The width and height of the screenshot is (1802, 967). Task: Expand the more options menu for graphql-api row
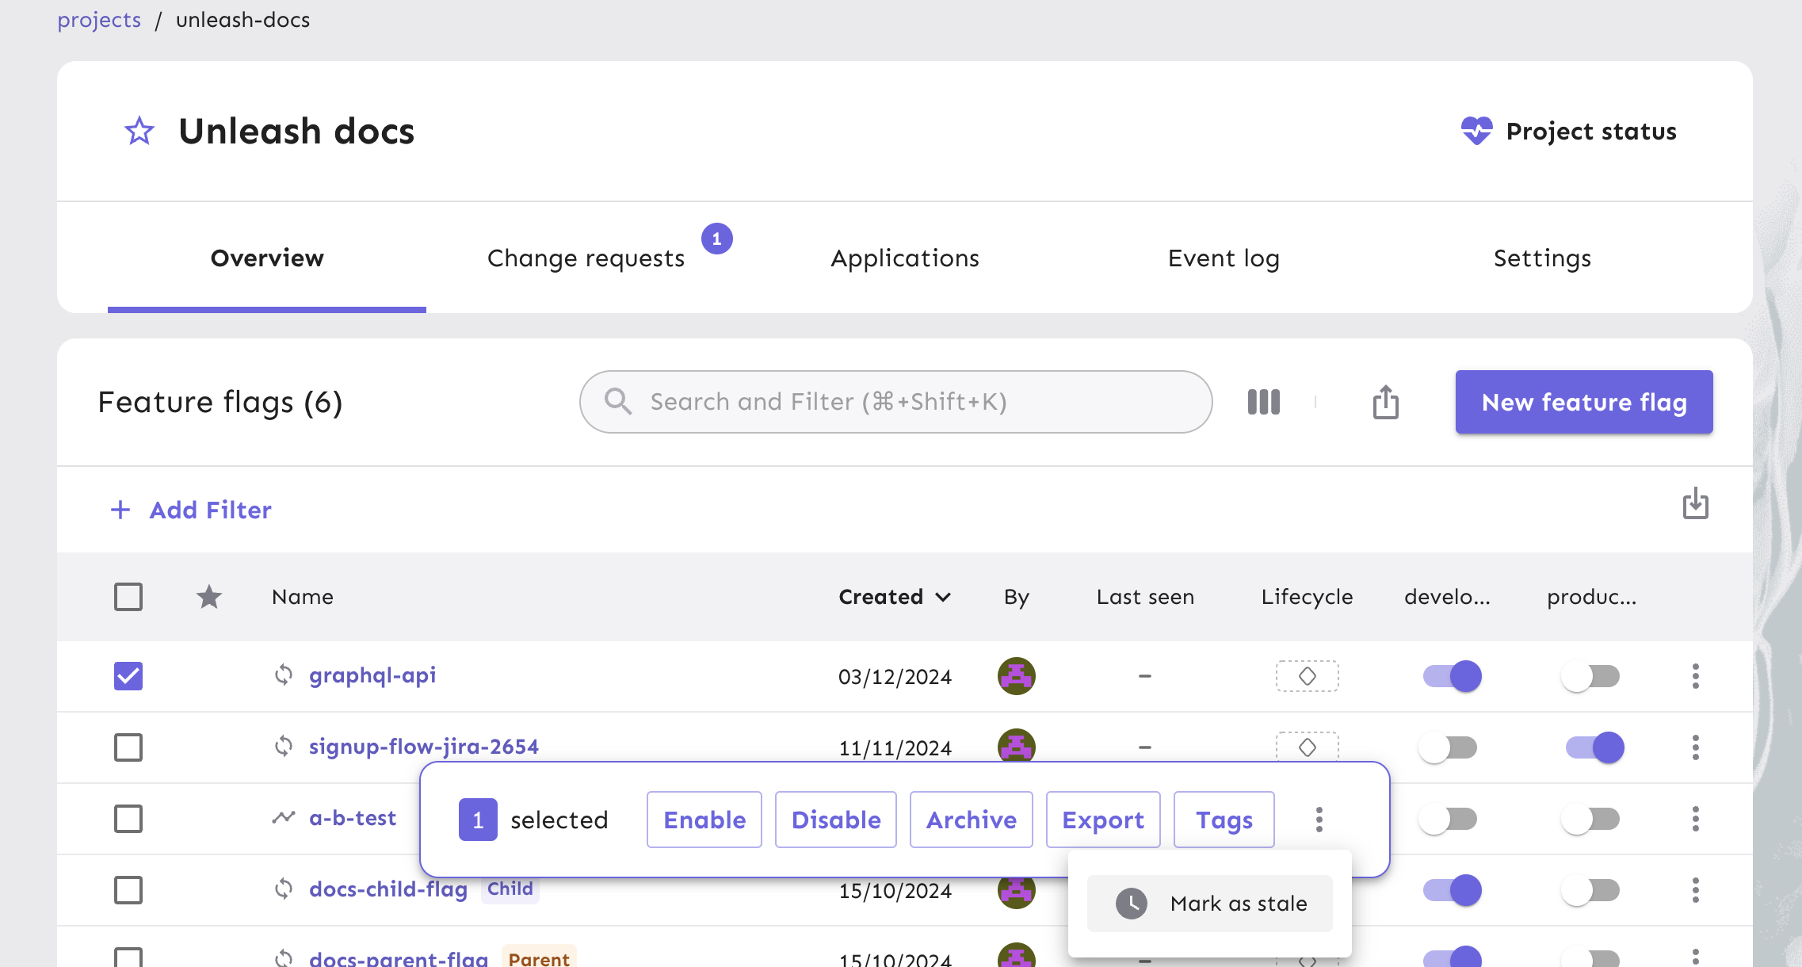coord(1695,676)
